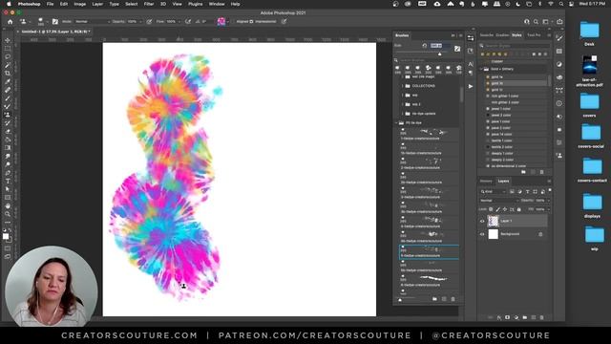The image size is (611, 344).
Task: Open the Flow dropdown in options bar
Action: pos(179,21)
